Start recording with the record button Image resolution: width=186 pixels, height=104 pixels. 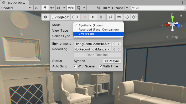click(x=85, y=17)
